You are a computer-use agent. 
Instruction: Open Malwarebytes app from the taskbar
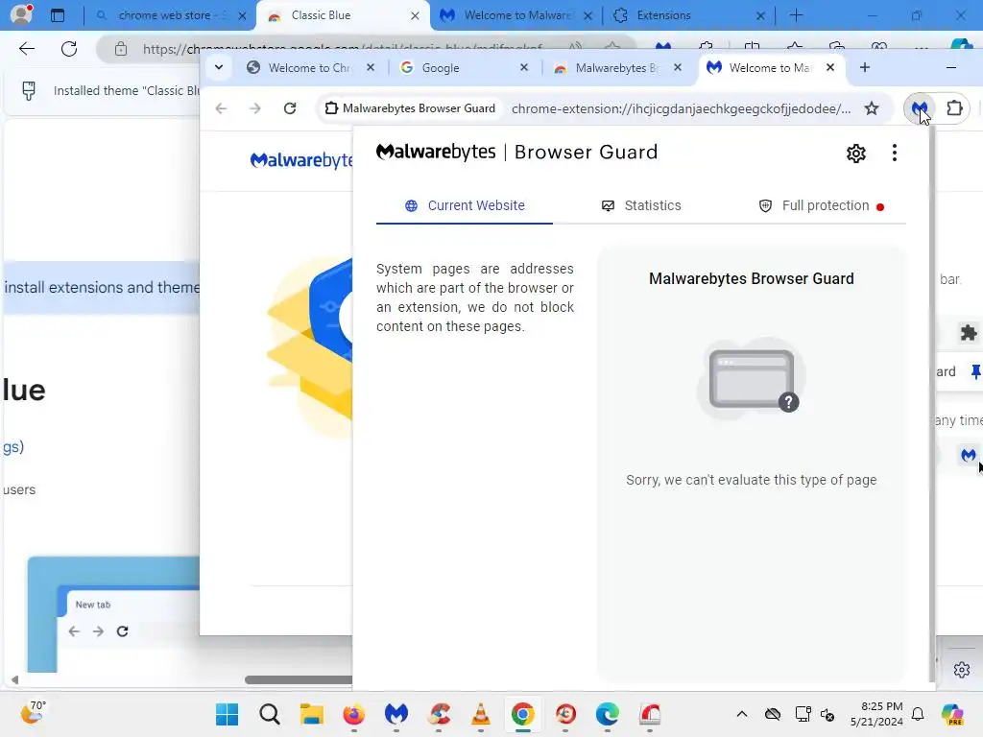point(396,714)
